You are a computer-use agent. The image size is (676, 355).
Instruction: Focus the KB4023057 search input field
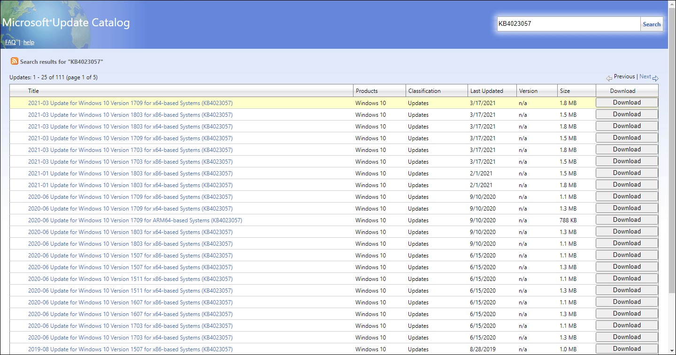pyautogui.click(x=569, y=24)
